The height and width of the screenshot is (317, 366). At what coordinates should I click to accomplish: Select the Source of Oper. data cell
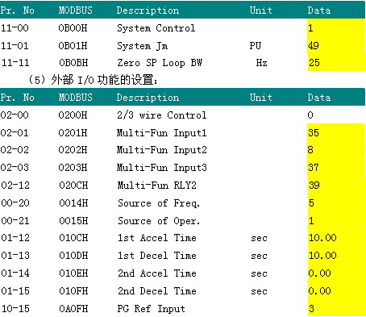[x=311, y=220]
